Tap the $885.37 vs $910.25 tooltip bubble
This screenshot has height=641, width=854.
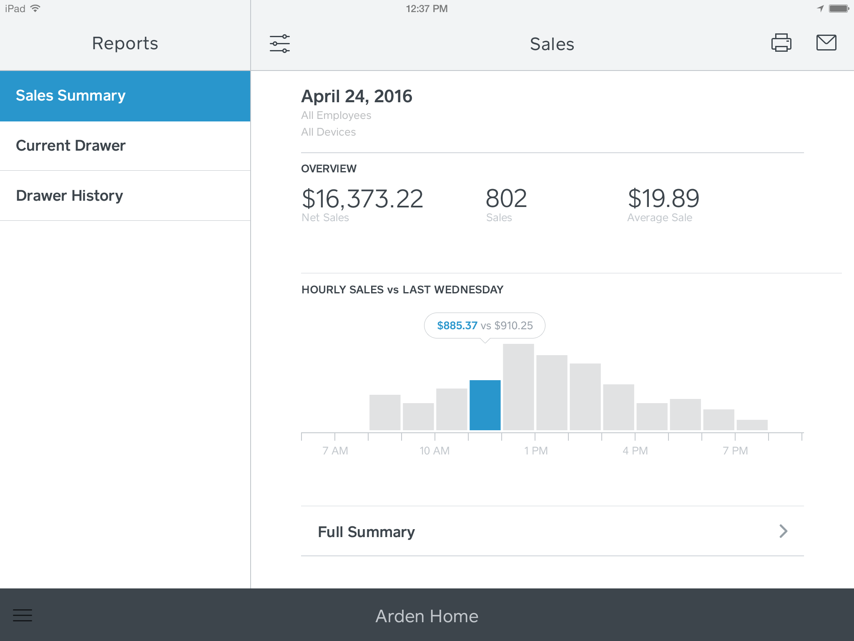point(485,326)
